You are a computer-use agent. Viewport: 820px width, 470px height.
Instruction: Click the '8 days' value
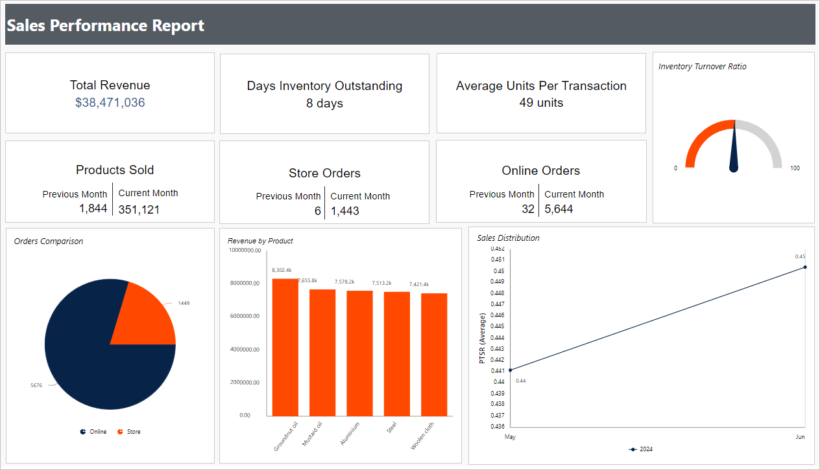tap(324, 104)
